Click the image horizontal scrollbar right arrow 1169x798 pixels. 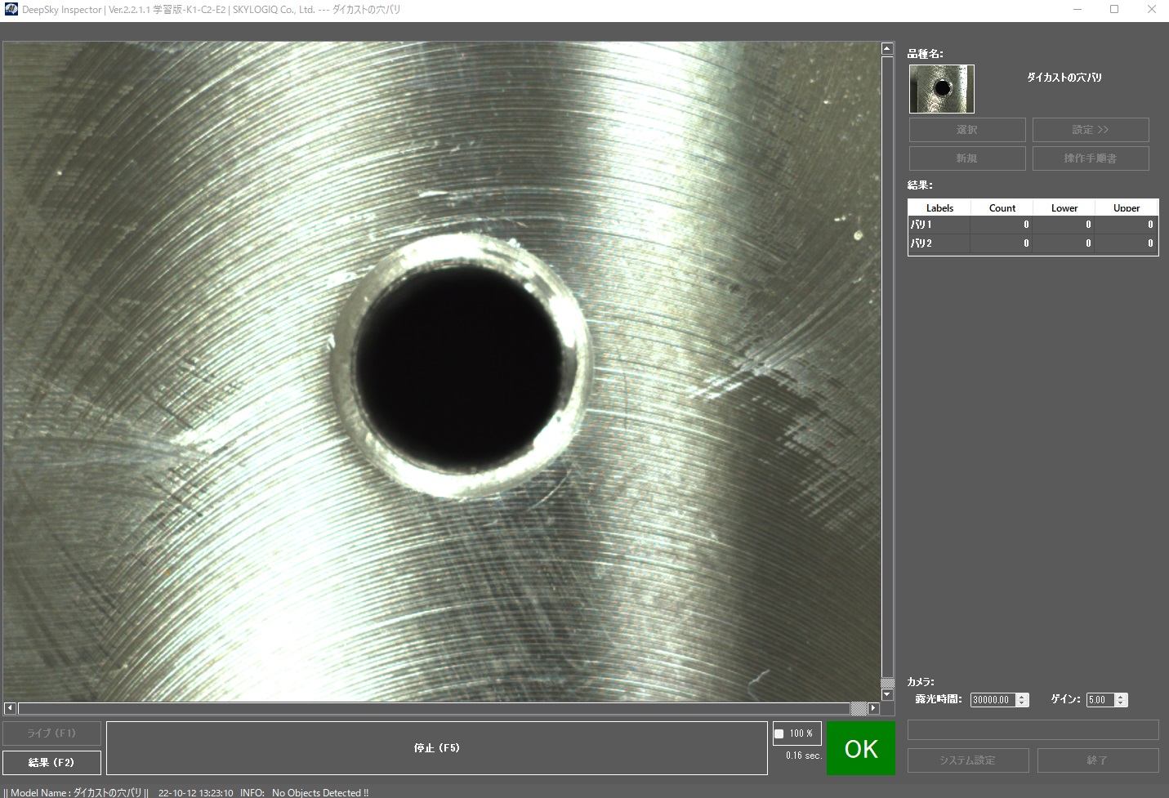pos(873,708)
